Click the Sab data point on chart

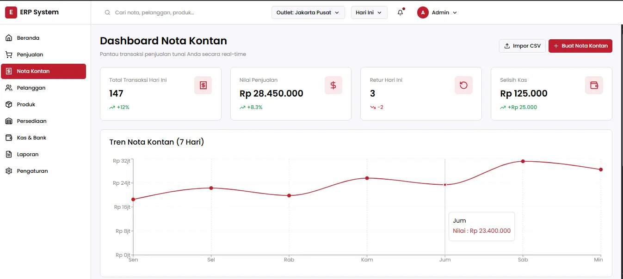pos(523,161)
